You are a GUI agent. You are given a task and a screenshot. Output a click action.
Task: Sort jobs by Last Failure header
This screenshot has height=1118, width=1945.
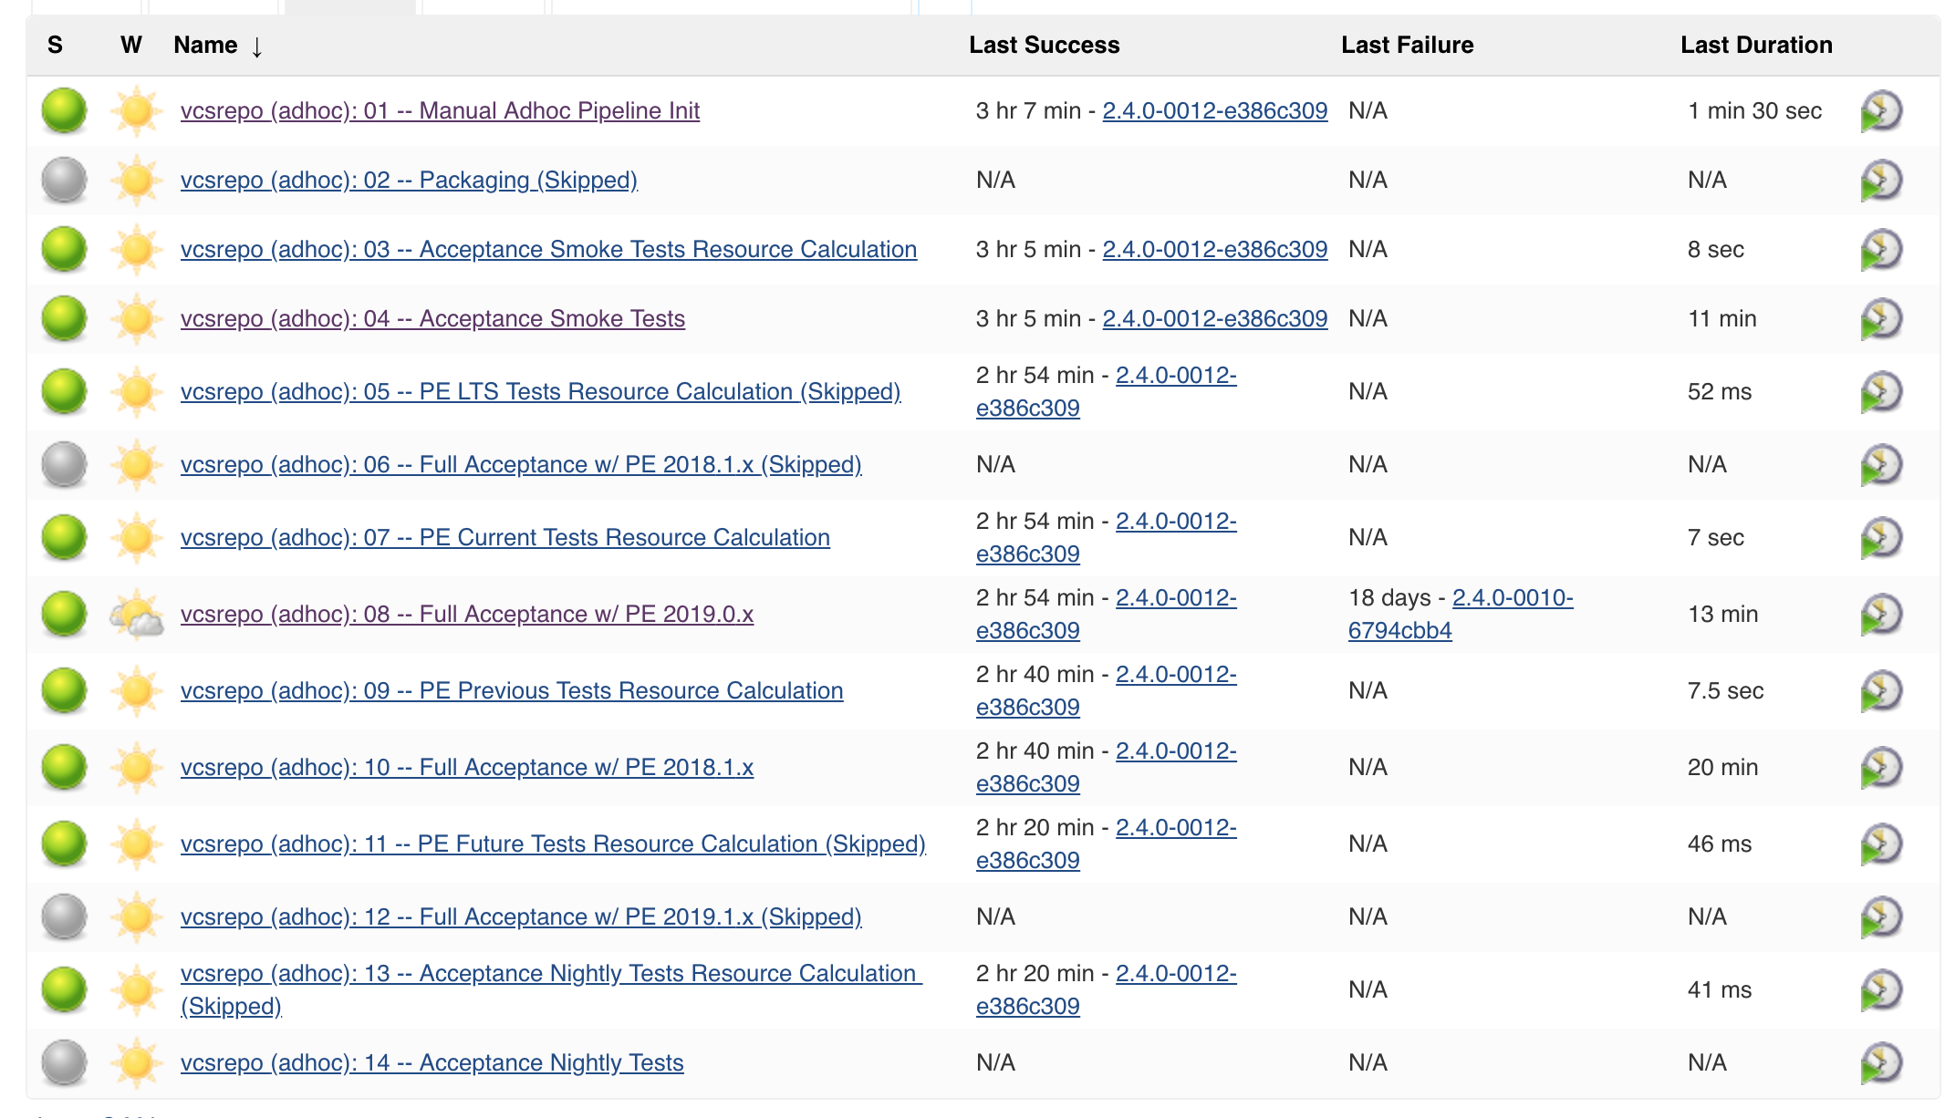tap(1407, 45)
